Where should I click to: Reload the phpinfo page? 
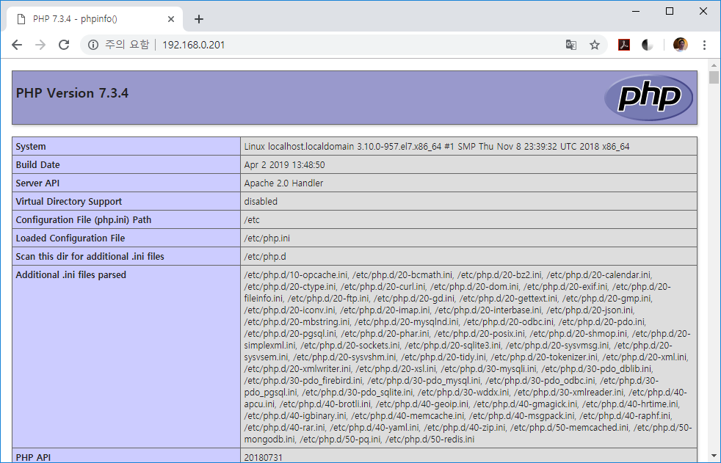coord(64,45)
